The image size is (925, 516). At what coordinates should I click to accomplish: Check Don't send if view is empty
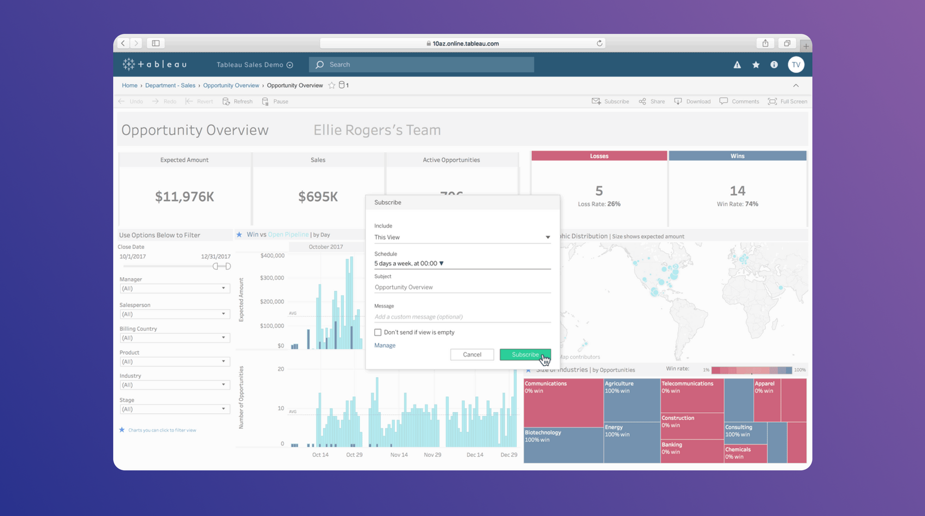[378, 332]
